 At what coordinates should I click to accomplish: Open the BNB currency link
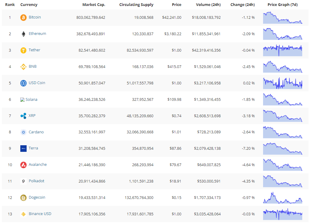click(33, 66)
